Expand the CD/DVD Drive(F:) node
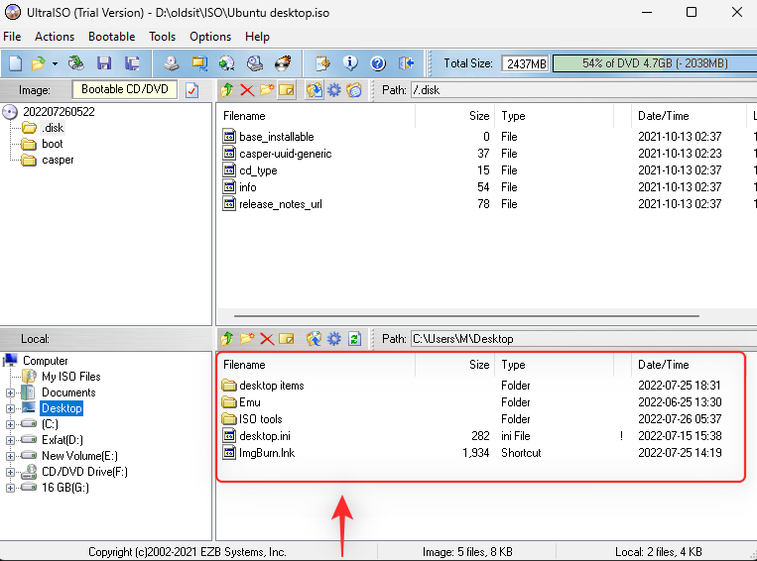 tap(10, 472)
